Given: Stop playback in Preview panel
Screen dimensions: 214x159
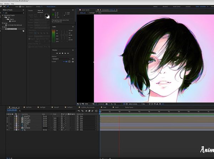Looking at the screenshot, I should pos(62,53).
